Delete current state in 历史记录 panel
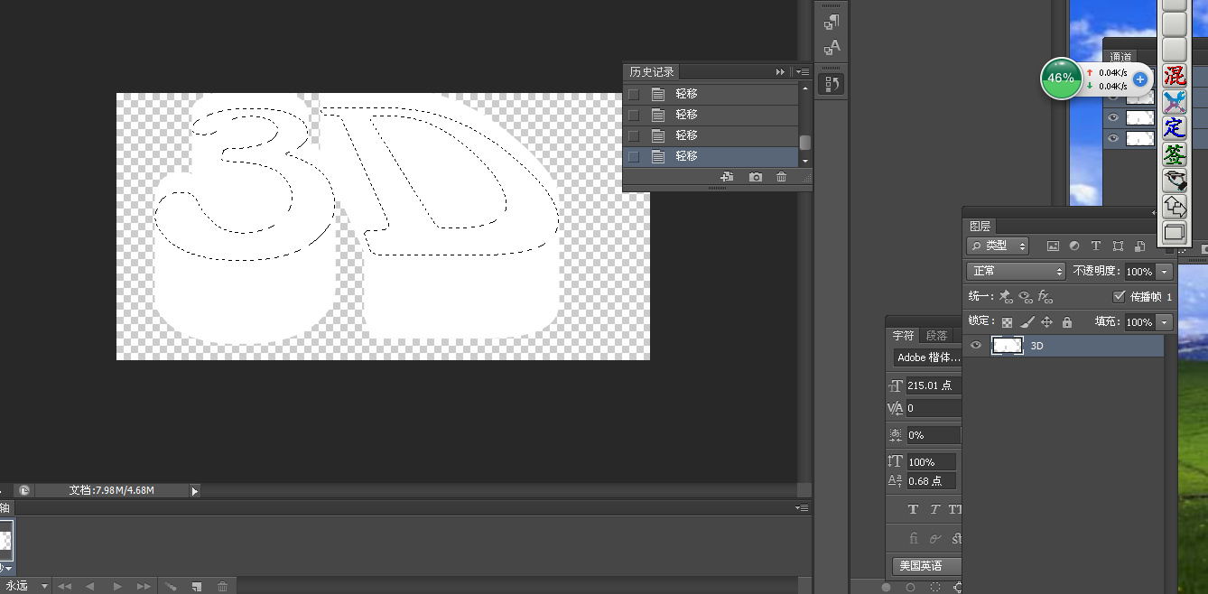The image size is (1208, 594). pyautogui.click(x=782, y=177)
